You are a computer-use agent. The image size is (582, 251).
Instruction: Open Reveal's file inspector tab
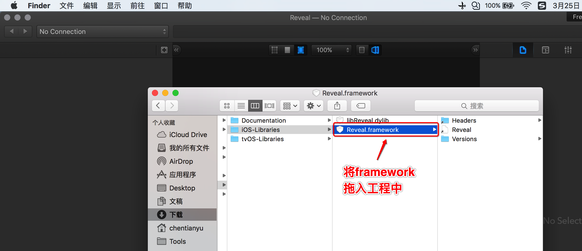click(x=523, y=50)
